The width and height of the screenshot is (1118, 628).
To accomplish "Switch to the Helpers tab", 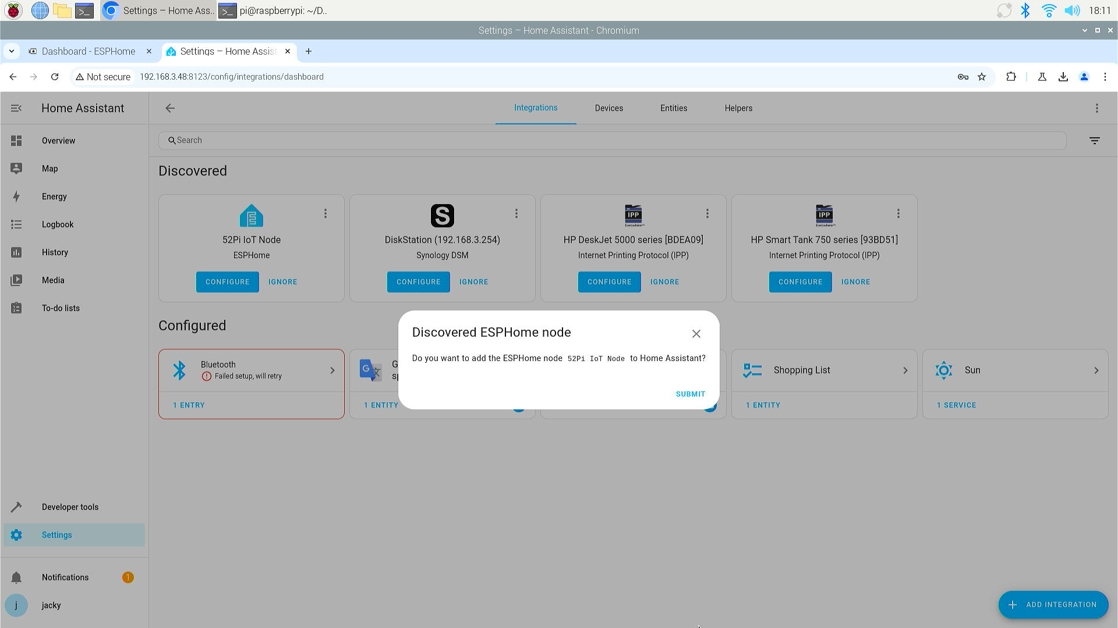I will pos(738,108).
